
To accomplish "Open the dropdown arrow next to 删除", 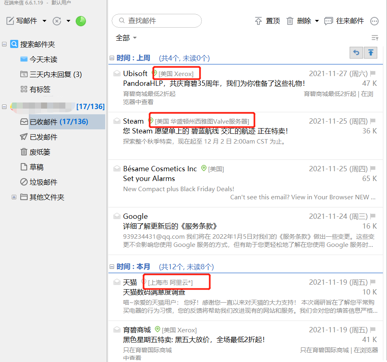I will (x=317, y=21).
